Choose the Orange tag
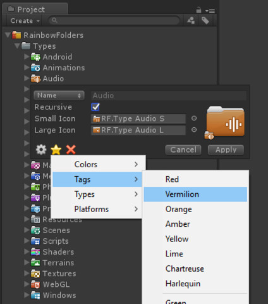 (195, 209)
